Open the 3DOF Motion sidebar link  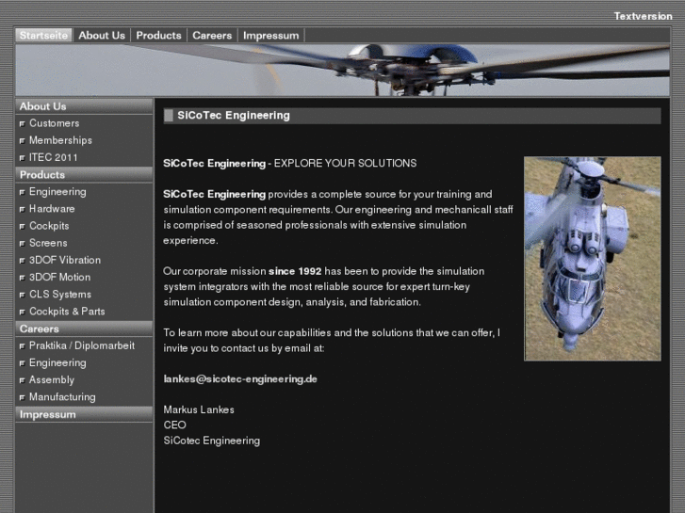click(60, 278)
